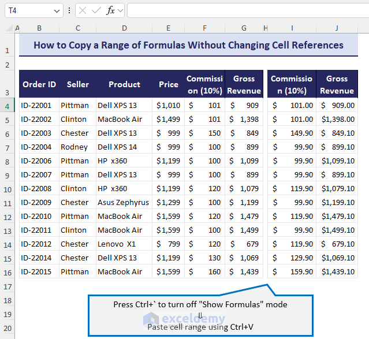This screenshot has width=369, height=339.
Task: Click the $1,499.10 gross revenue cell
Action: tap(337, 230)
